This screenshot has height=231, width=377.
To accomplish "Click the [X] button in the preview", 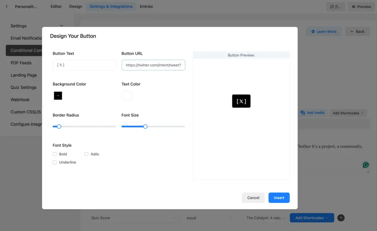I will (x=241, y=101).
